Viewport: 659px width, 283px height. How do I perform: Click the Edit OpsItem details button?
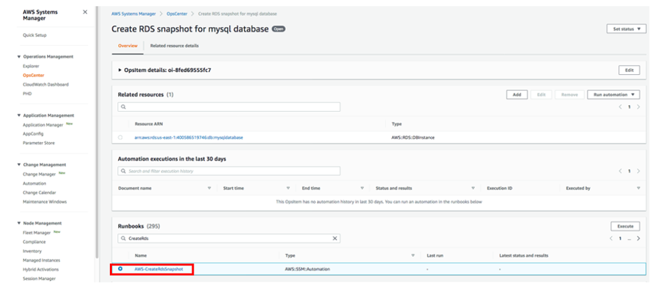629,70
